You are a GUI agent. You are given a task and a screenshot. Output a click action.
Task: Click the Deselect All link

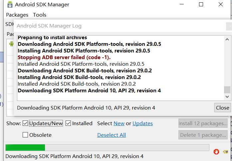pyautogui.click(x=112, y=135)
